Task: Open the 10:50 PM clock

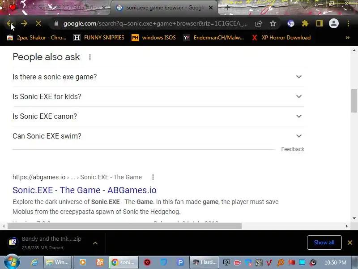Action: point(335,263)
